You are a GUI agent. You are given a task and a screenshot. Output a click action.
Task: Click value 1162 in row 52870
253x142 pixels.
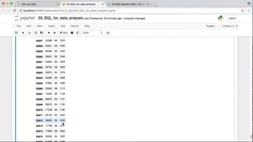pos(62,110)
